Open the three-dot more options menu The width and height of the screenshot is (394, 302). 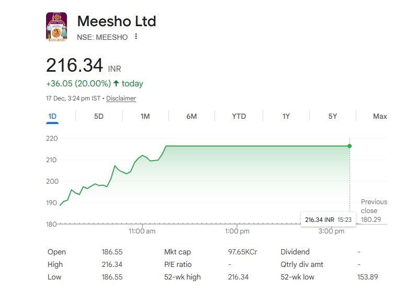click(136, 37)
